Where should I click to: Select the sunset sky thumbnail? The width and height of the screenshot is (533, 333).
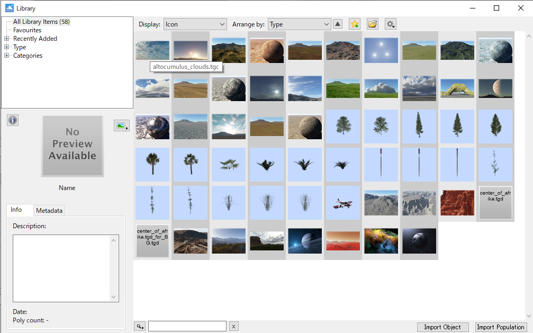click(x=191, y=50)
